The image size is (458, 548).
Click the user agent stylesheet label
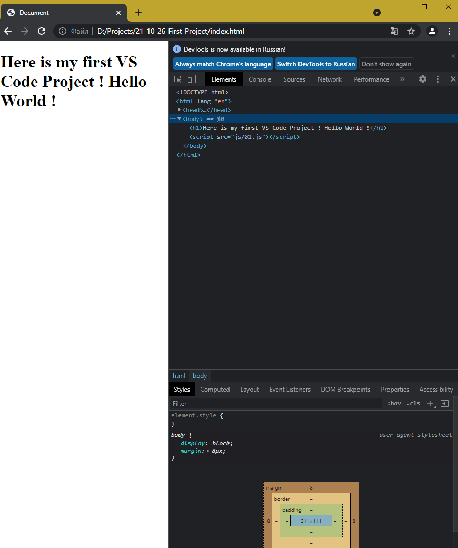[415, 435]
